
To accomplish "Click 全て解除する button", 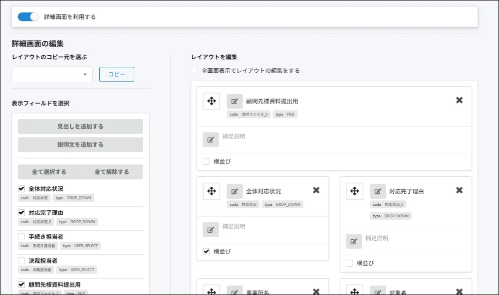I will (112, 172).
